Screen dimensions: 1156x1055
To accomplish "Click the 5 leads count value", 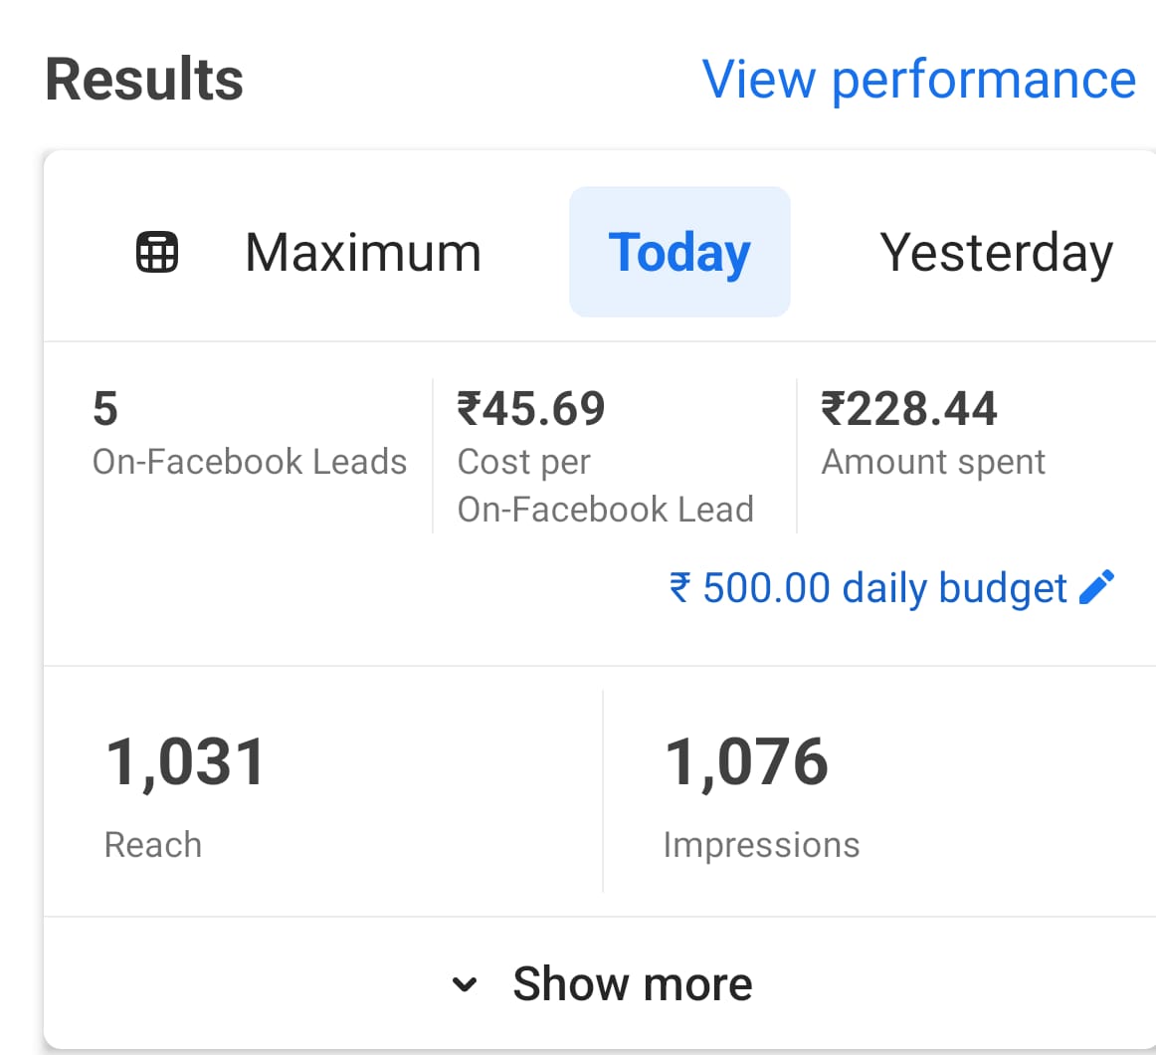I will point(105,409).
